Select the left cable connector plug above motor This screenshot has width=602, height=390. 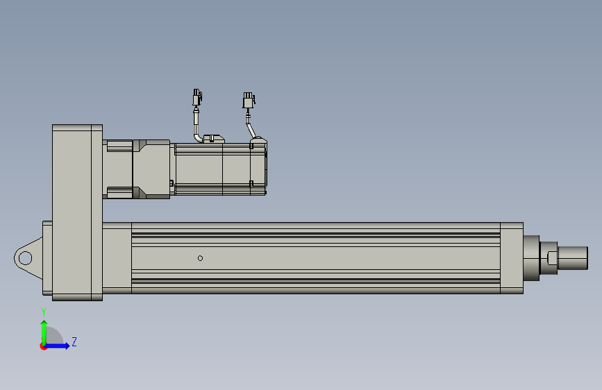[197, 97]
